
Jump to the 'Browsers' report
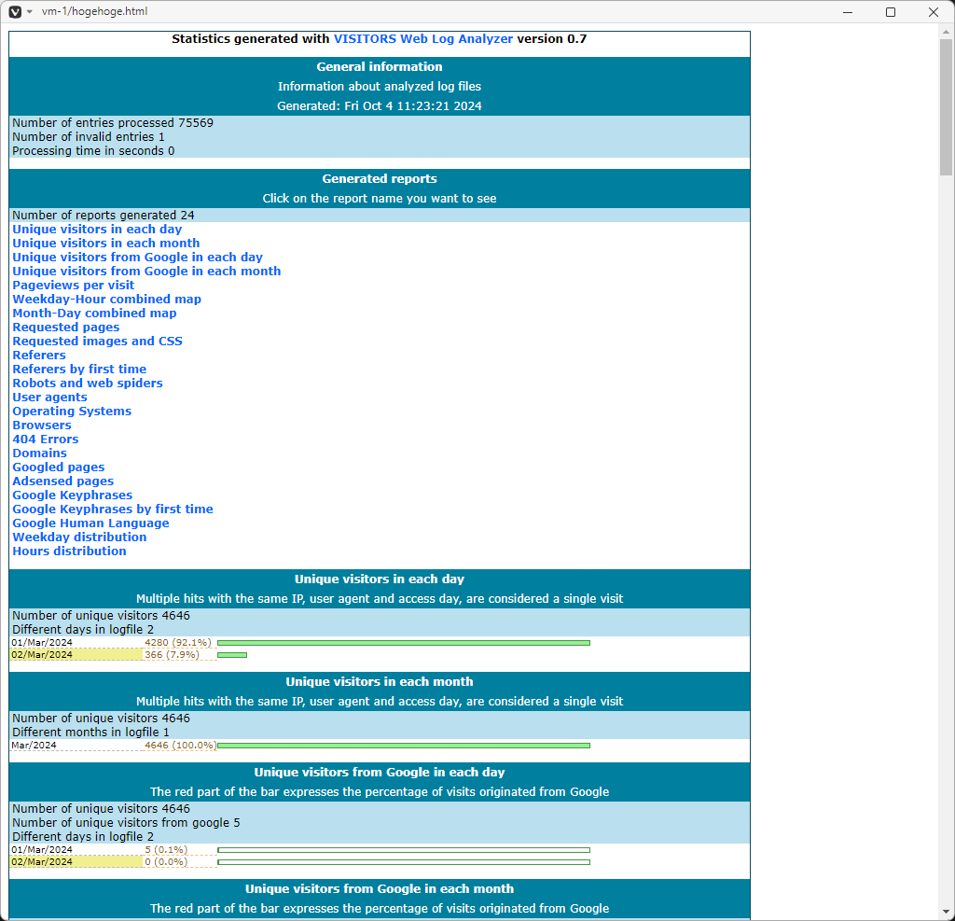click(x=42, y=426)
